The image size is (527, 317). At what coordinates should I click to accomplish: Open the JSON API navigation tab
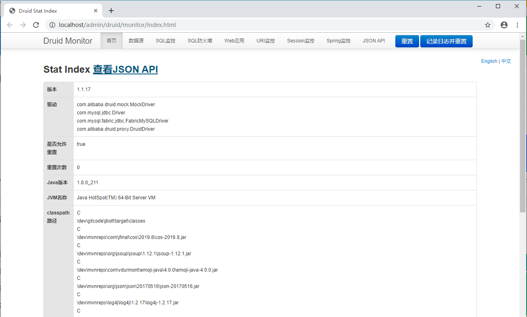[x=374, y=41]
